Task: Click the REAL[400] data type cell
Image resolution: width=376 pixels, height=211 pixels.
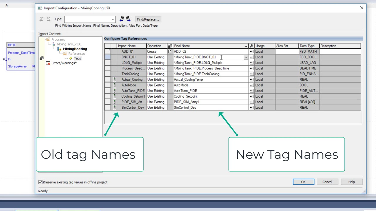Action: [x=309, y=102]
